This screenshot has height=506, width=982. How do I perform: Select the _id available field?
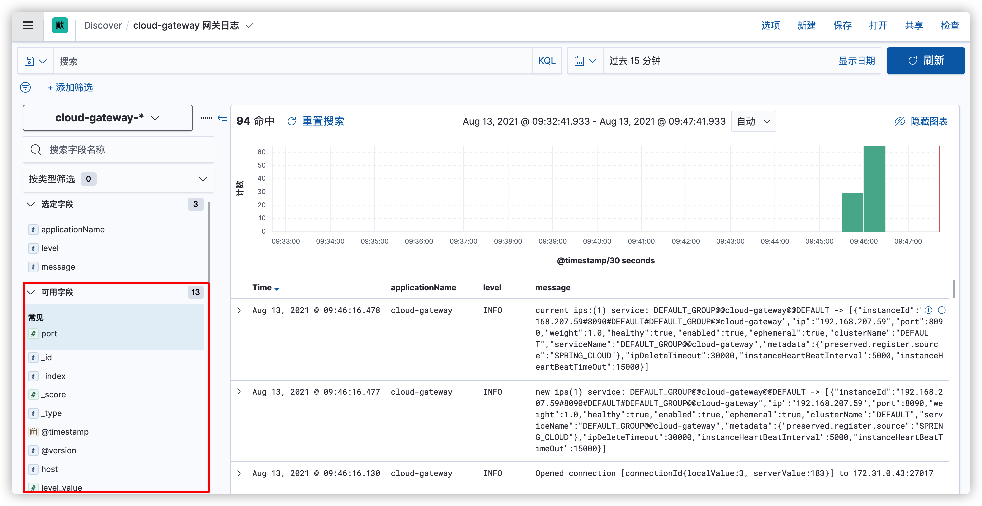coord(47,358)
